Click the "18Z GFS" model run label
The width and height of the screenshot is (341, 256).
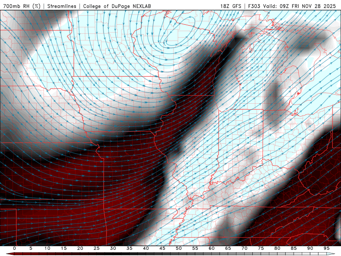[x=231, y=6]
